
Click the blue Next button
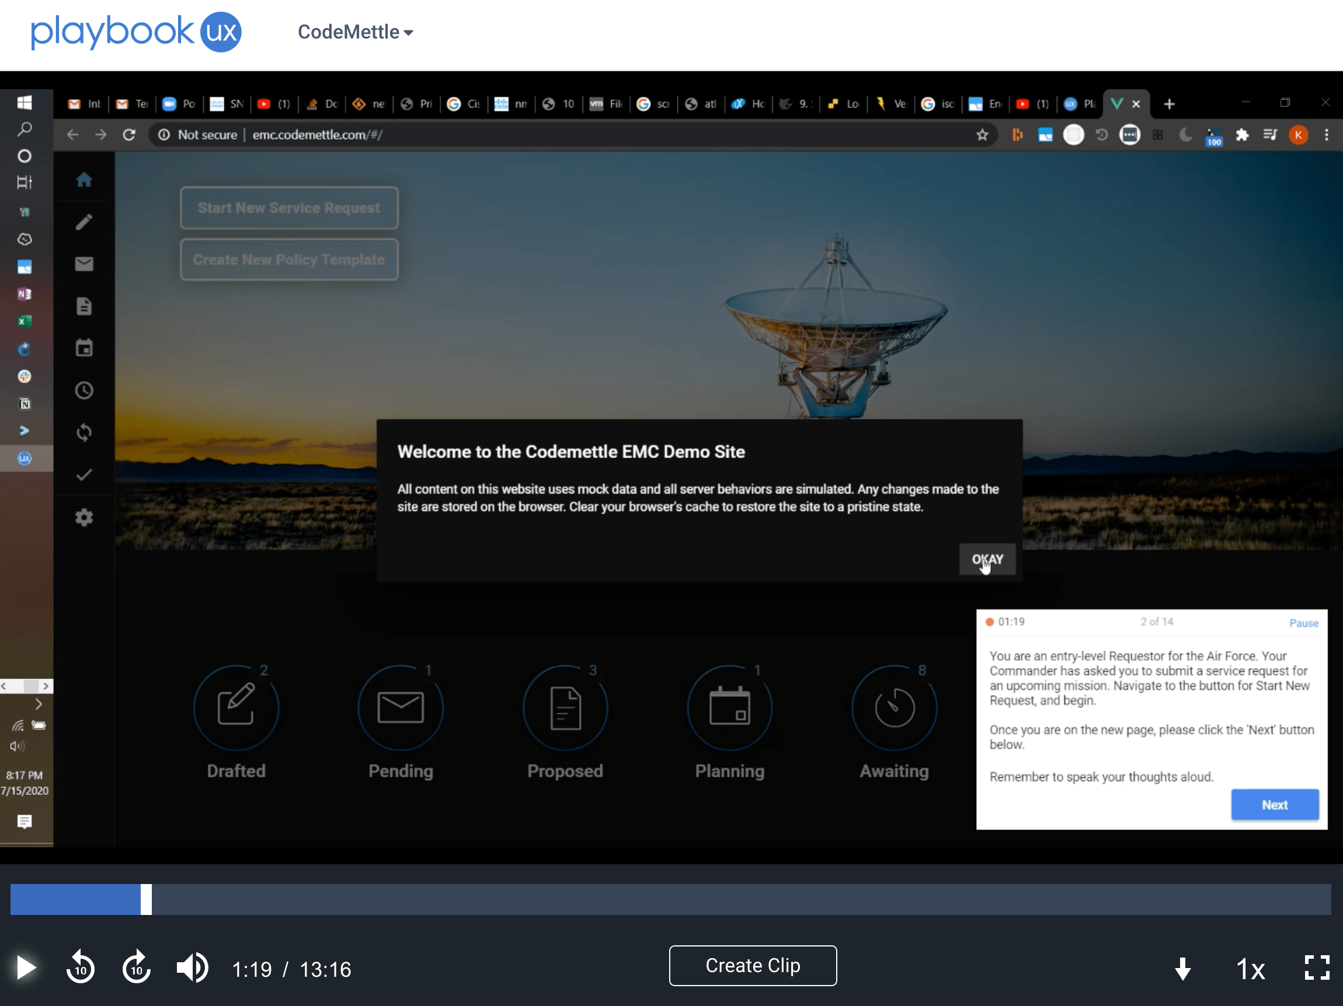click(1275, 805)
